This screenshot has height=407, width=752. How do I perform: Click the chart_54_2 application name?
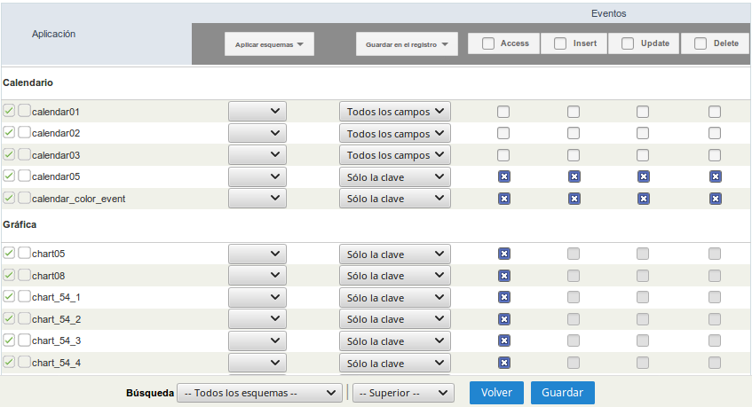[x=57, y=319]
